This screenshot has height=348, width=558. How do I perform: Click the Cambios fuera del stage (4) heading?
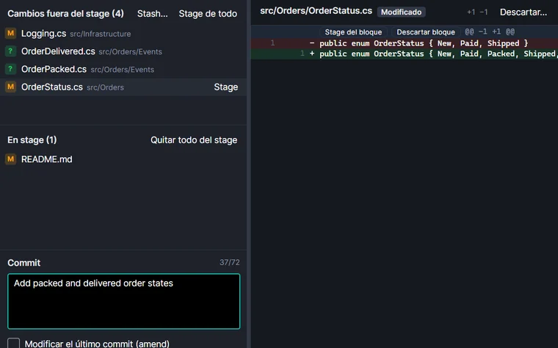pyautogui.click(x=65, y=13)
